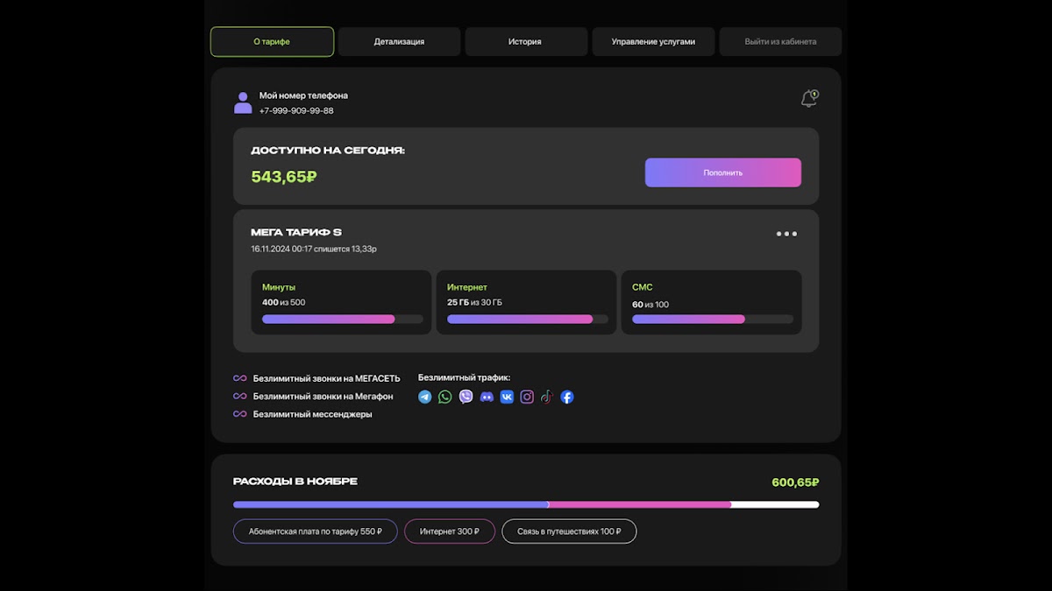Click Выйти из кабинета to log out
This screenshot has height=591, width=1052.
tap(780, 42)
